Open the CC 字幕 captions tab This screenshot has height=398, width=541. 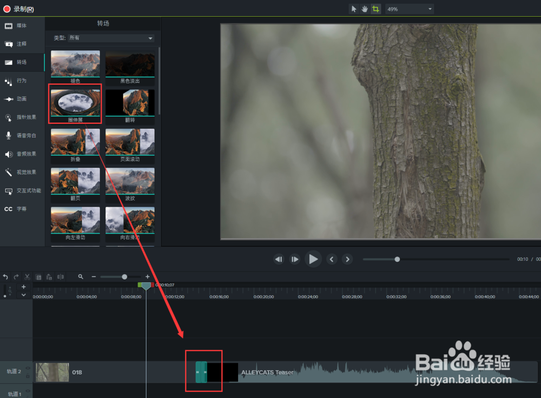pyautogui.click(x=22, y=209)
